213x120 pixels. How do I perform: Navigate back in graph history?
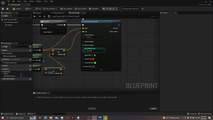click(40, 16)
